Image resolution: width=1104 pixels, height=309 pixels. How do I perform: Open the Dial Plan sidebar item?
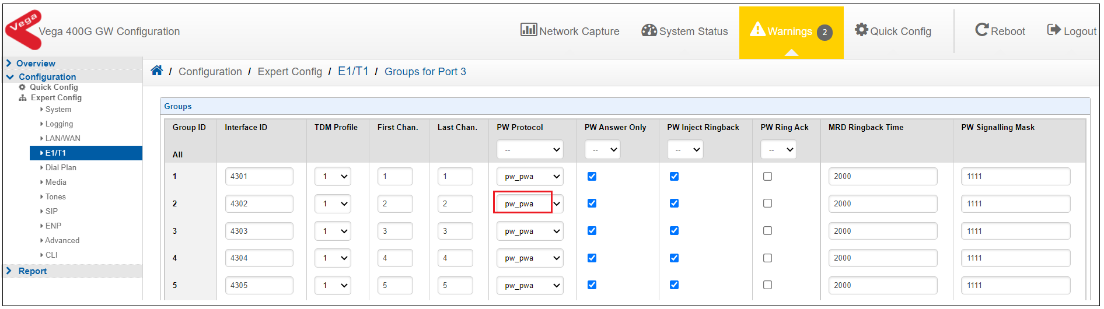61,168
